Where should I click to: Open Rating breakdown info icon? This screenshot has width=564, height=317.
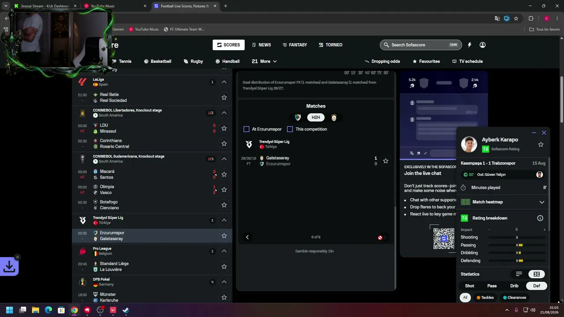pos(540,218)
